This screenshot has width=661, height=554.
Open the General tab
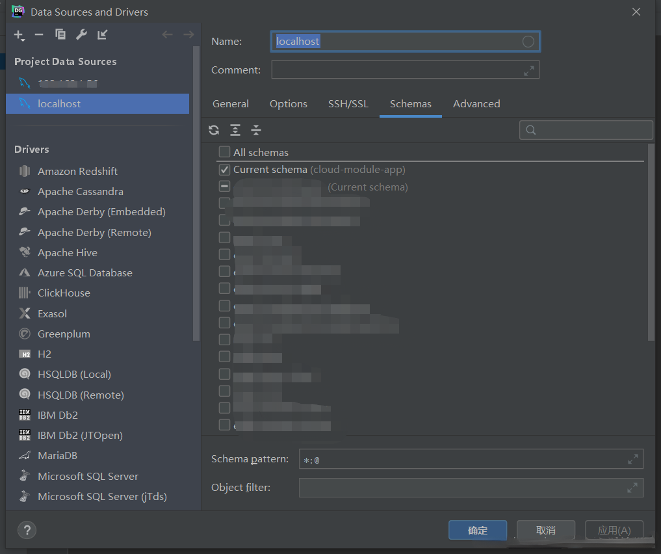coord(231,104)
